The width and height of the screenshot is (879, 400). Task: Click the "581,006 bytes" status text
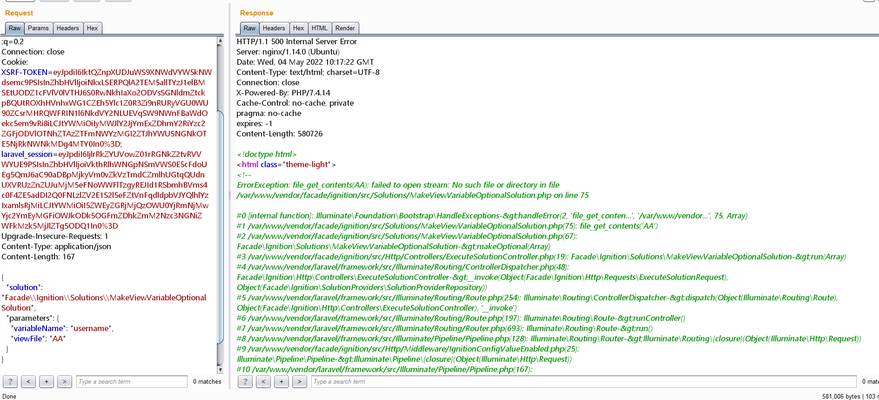point(841,396)
